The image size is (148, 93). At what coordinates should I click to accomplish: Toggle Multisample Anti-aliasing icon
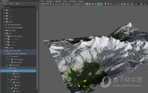pos(111,4)
